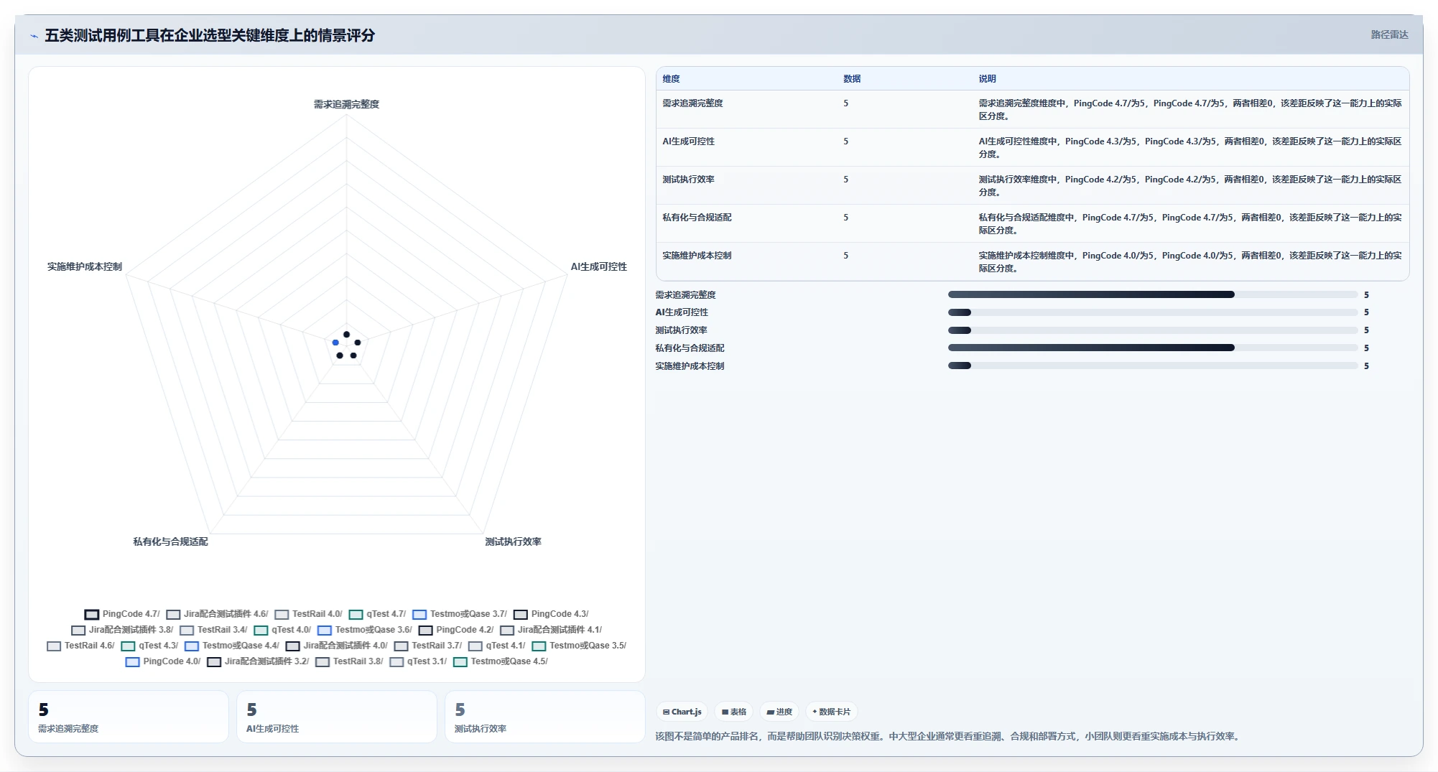Toggle the TestRail 3.7/ legend entry
The image size is (1438, 772).
(x=428, y=646)
